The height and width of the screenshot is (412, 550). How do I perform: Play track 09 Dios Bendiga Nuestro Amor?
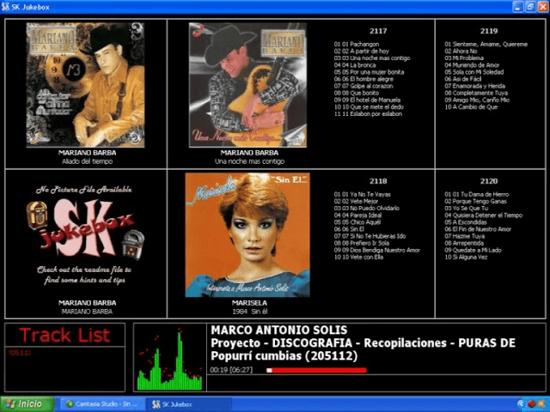click(376, 250)
